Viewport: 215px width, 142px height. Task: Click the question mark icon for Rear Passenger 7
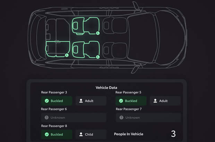[121, 117]
